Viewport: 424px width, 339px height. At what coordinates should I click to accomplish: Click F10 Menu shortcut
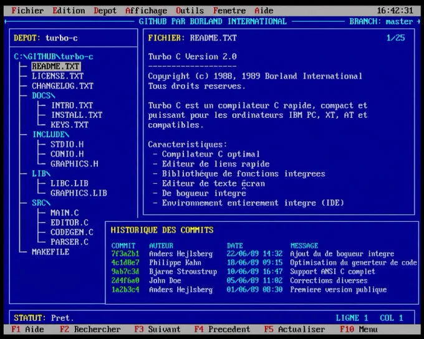click(x=359, y=329)
